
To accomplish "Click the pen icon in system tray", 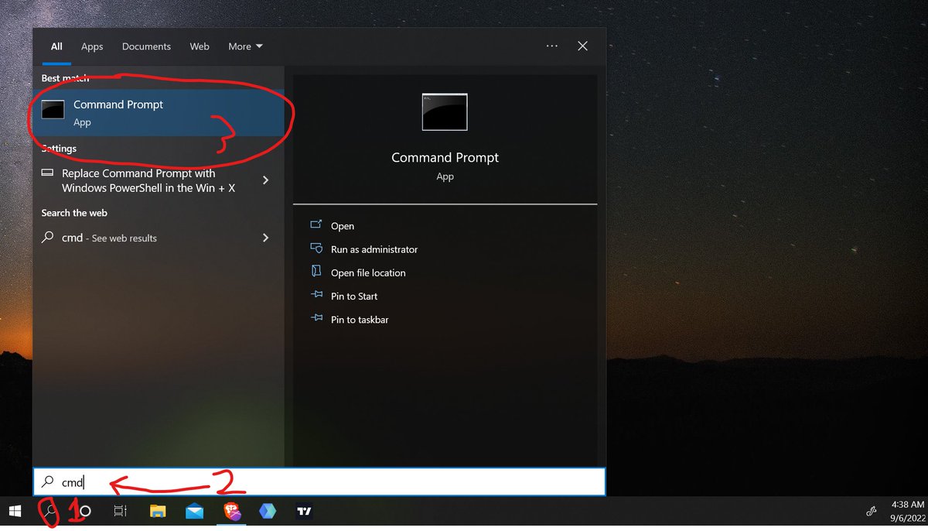I will pyautogui.click(x=870, y=511).
